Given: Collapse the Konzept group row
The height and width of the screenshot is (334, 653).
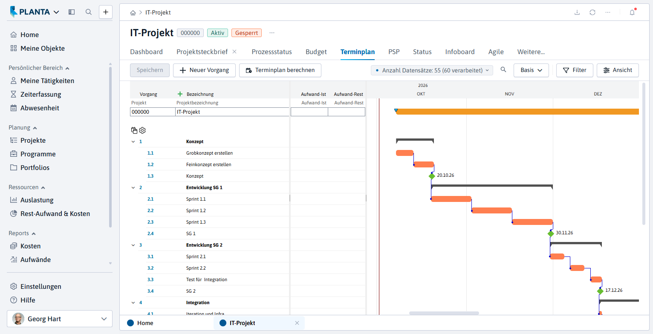Looking at the screenshot, I should coord(133,141).
